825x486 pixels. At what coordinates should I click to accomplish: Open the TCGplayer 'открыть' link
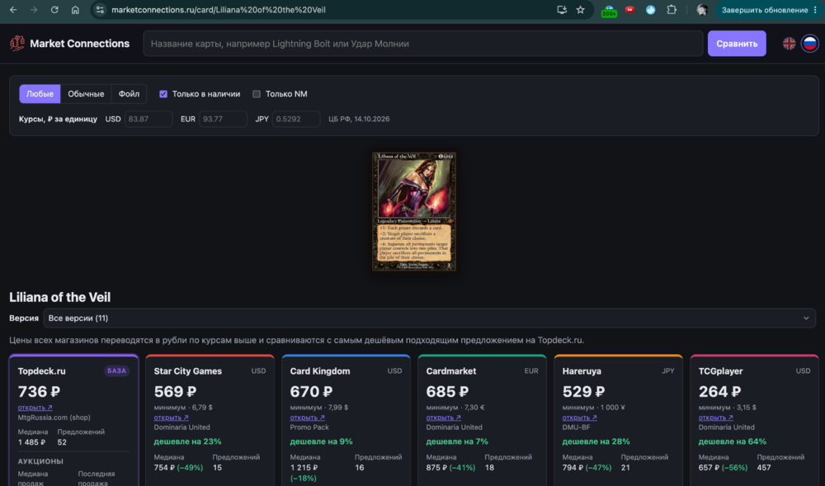click(716, 418)
